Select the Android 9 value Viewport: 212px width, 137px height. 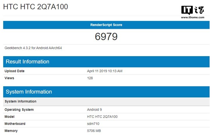pos(94,110)
